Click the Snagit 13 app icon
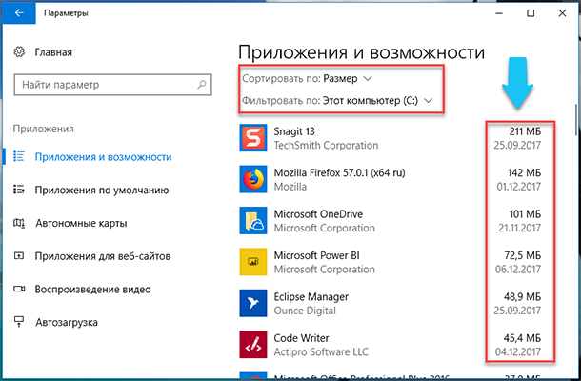The image size is (581, 381). tap(253, 138)
